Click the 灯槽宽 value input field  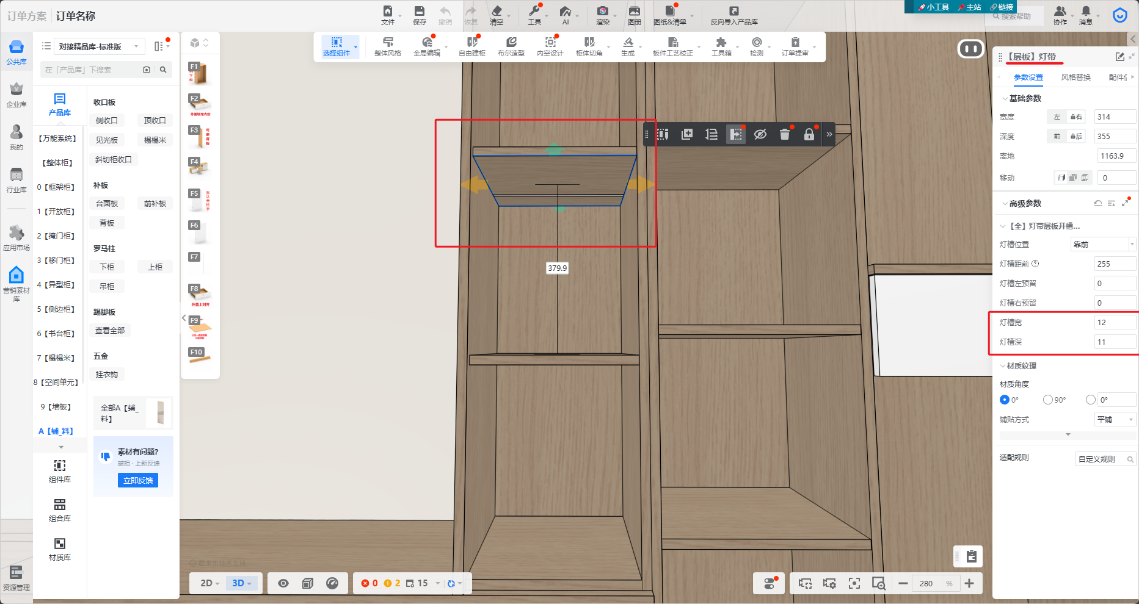tap(1114, 322)
